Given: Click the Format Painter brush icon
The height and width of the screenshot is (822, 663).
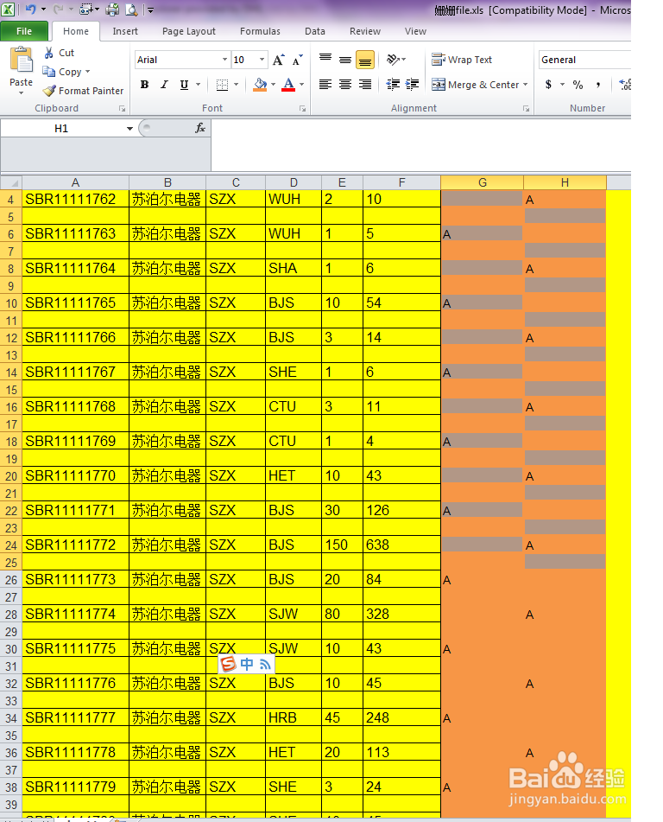Looking at the screenshot, I should (49, 91).
